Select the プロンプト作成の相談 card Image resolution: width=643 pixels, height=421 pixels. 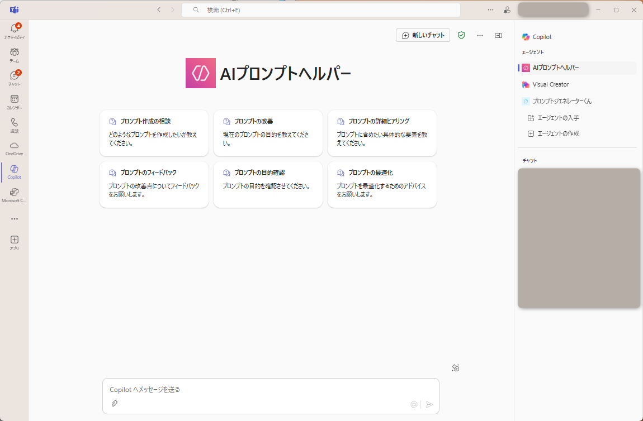click(154, 133)
